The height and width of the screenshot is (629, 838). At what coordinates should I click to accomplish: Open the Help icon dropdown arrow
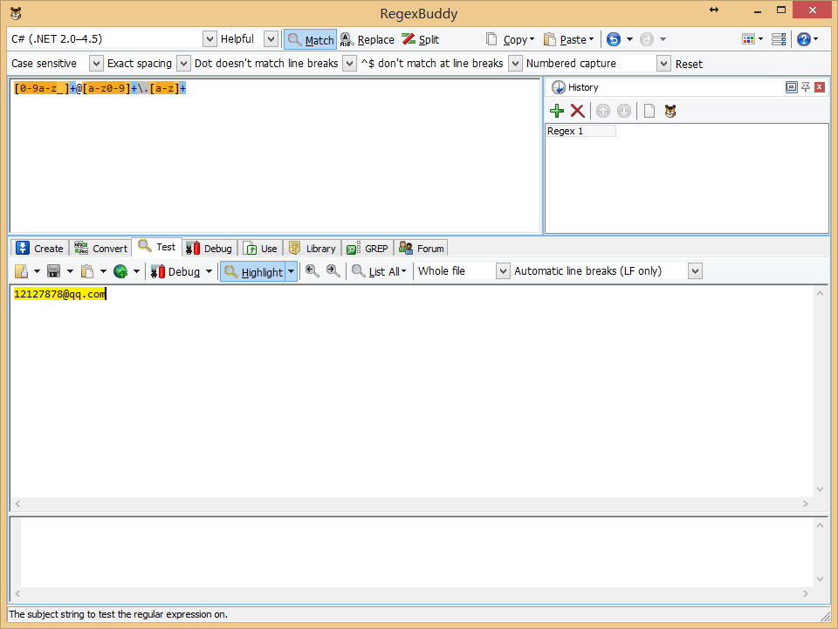[x=815, y=39]
